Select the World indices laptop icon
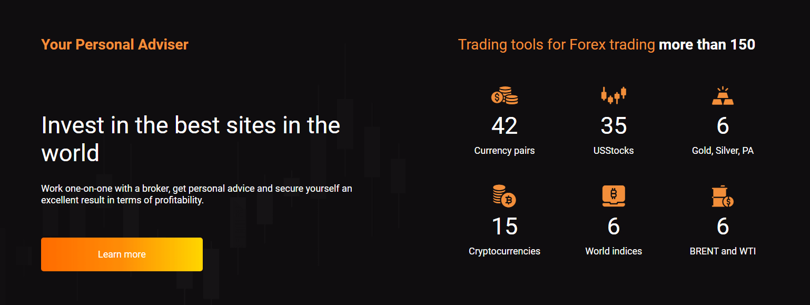810x305 pixels. pos(614,195)
